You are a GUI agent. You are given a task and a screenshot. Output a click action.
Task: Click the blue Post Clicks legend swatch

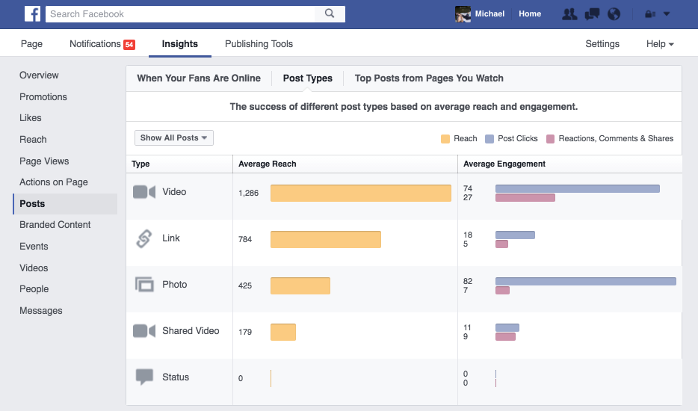(x=489, y=139)
